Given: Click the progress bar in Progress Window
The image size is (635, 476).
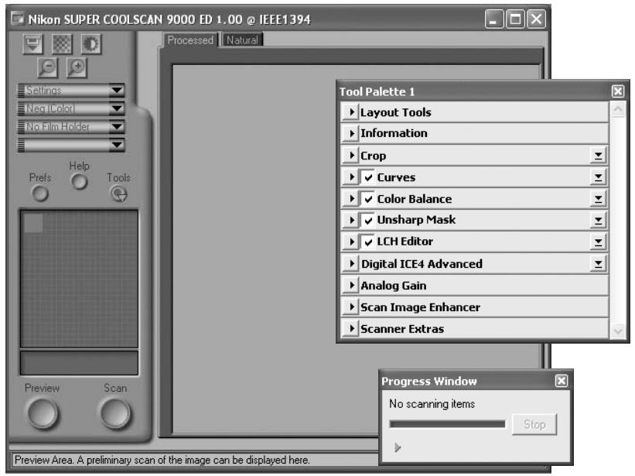Looking at the screenshot, I should [447, 424].
